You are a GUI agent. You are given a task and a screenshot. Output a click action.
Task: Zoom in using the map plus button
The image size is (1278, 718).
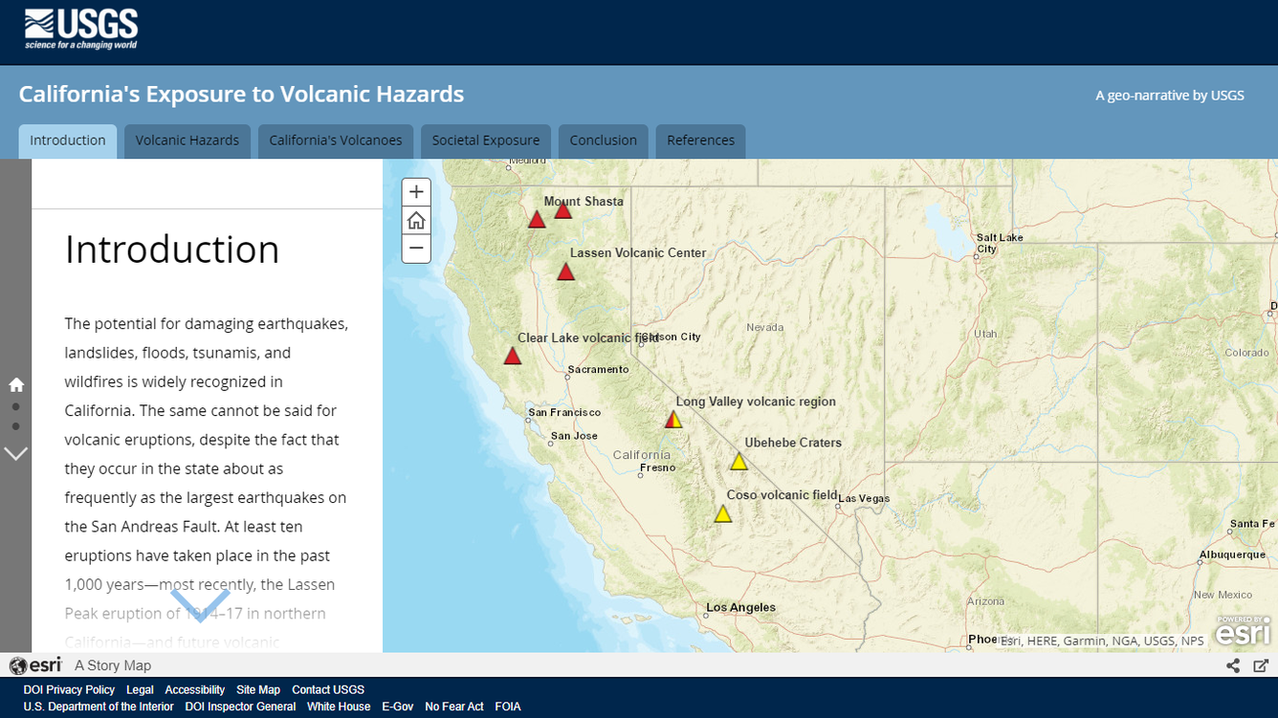point(416,191)
